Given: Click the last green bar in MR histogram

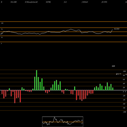Looking at the screenshot, I should click(x=113, y=89).
